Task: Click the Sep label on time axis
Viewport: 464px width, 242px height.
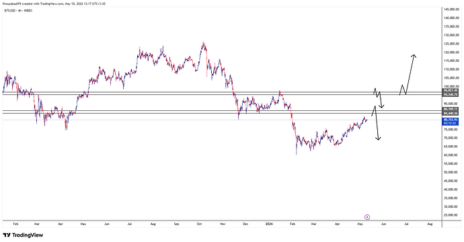Action: point(176,224)
